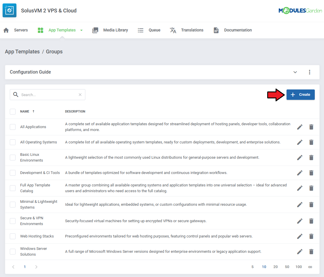The height and width of the screenshot is (277, 324).
Task: Tick the checkbox for All Operating Systems
Action: (x=13, y=142)
